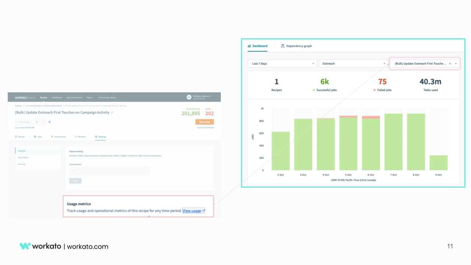Switch to the Dependency graph tab

pyautogui.click(x=296, y=46)
